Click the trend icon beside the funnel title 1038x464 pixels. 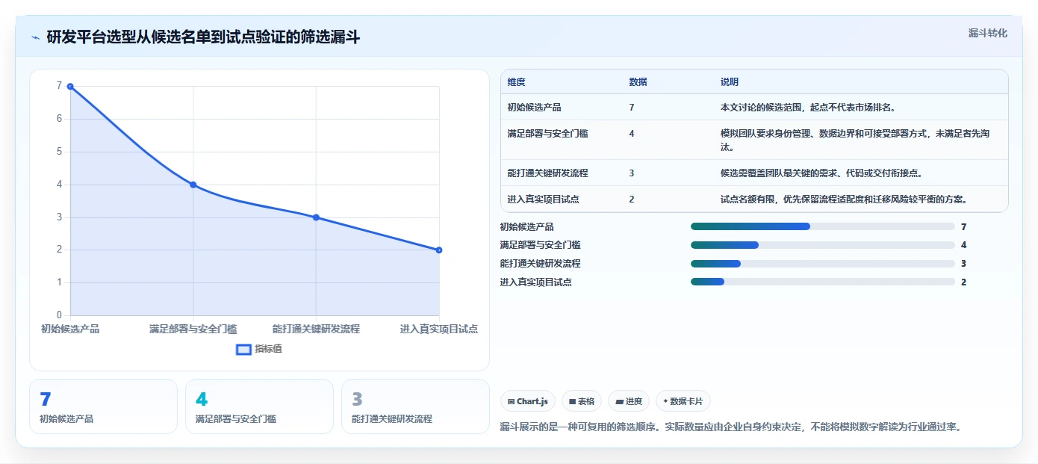coord(35,37)
